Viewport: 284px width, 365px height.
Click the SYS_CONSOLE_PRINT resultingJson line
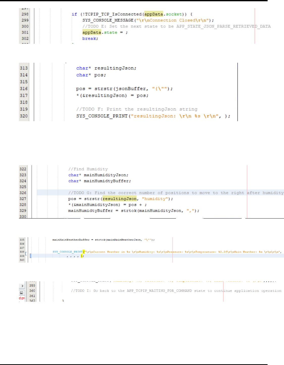pos(153,116)
